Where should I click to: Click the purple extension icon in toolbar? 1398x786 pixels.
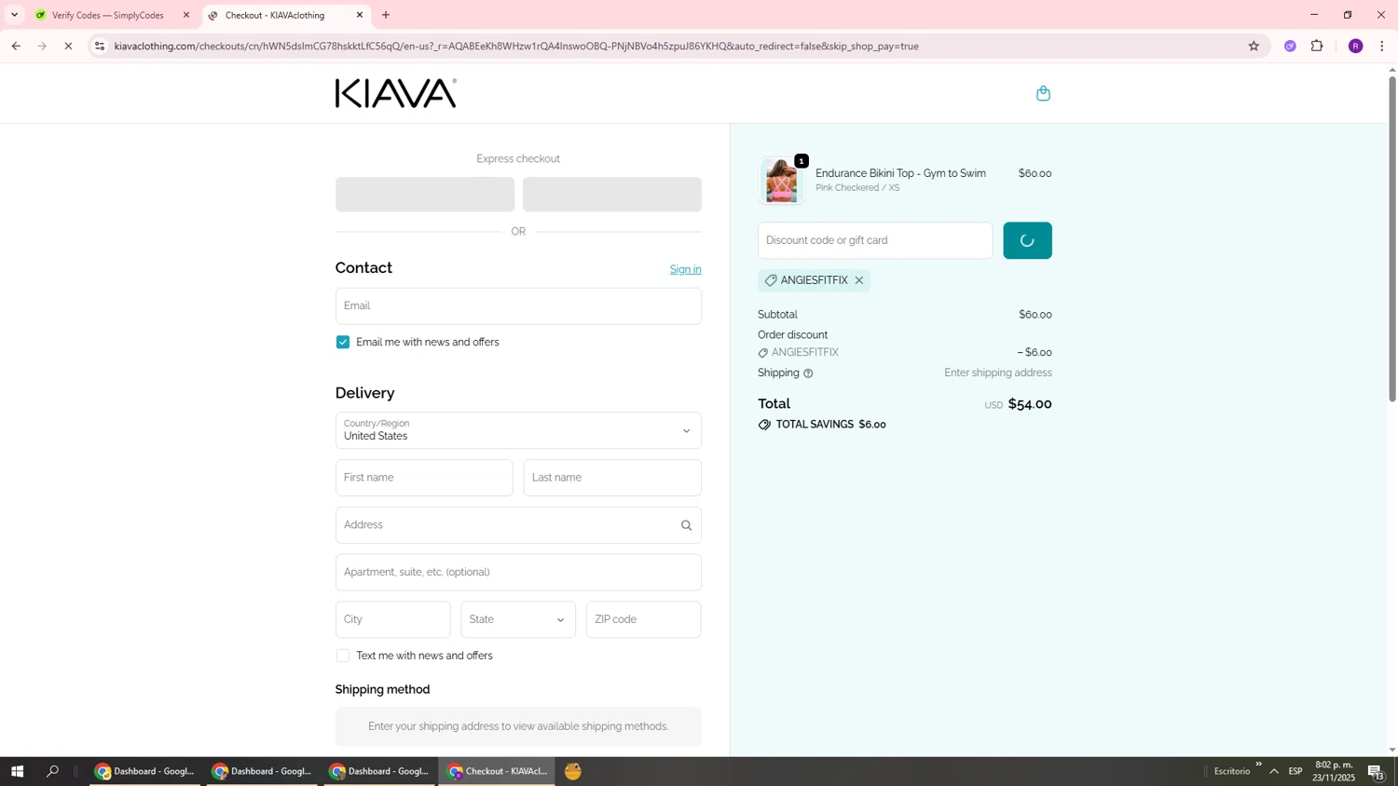pyautogui.click(x=1290, y=46)
